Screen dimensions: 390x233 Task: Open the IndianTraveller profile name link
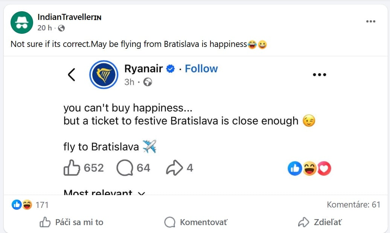tap(69, 17)
